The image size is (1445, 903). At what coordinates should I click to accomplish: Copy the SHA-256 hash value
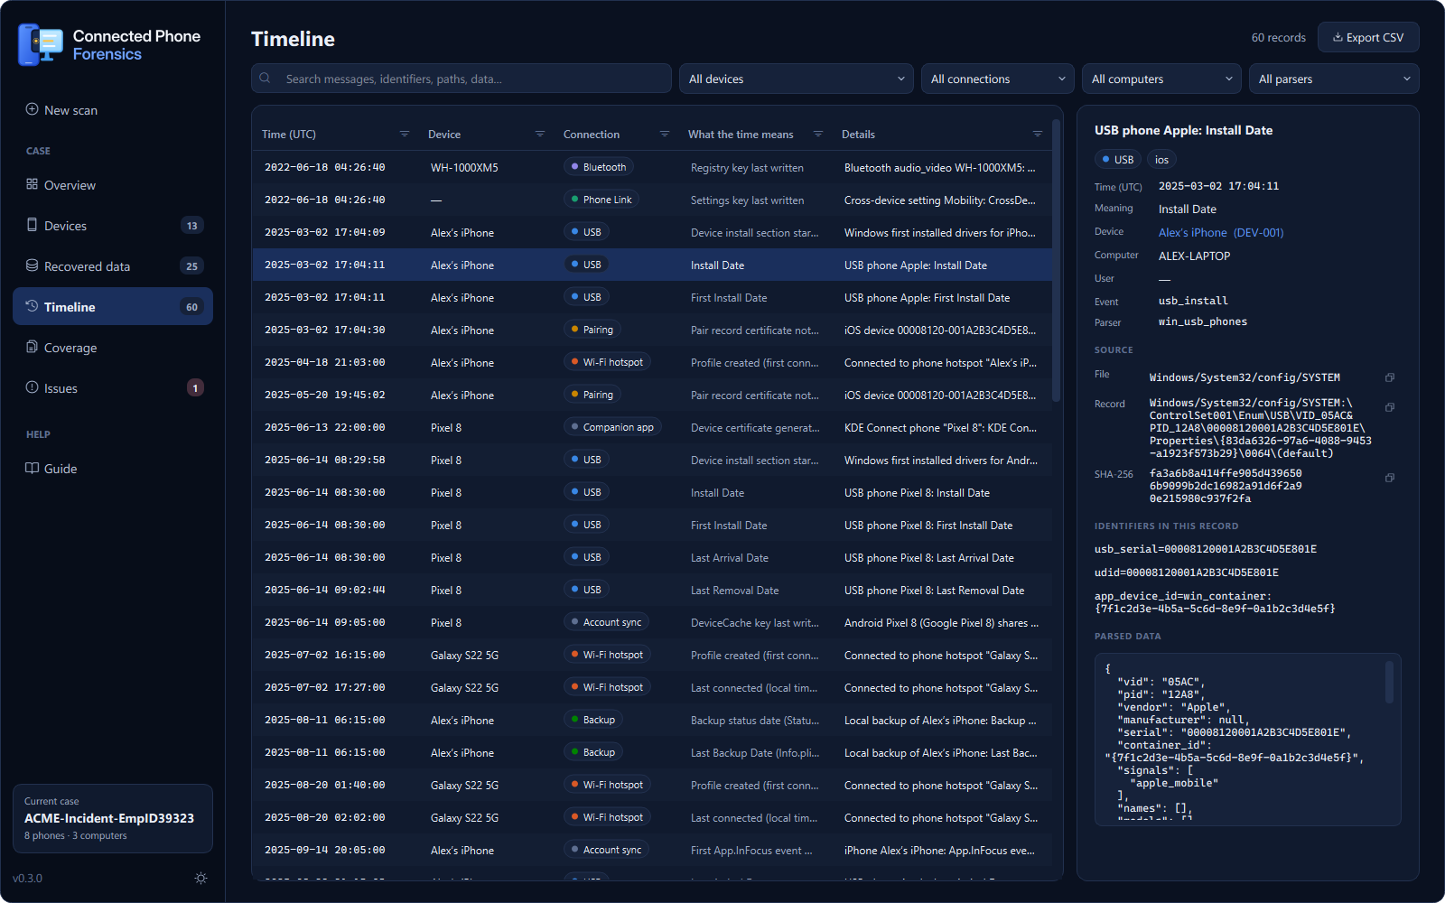[1390, 478]
